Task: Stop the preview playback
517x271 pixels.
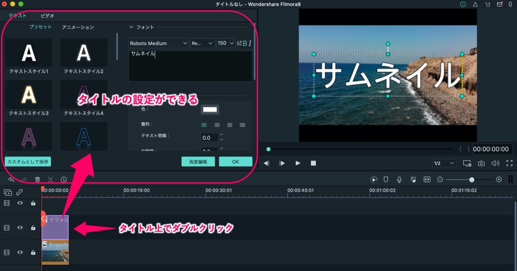Action: pos(313,163)
